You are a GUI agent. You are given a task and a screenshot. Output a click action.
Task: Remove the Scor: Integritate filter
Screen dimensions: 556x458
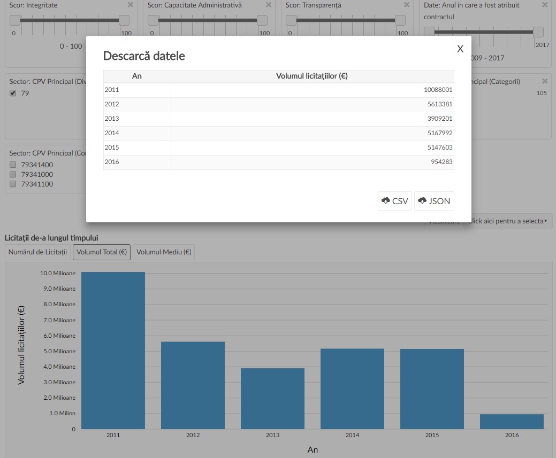click(131, 5)
